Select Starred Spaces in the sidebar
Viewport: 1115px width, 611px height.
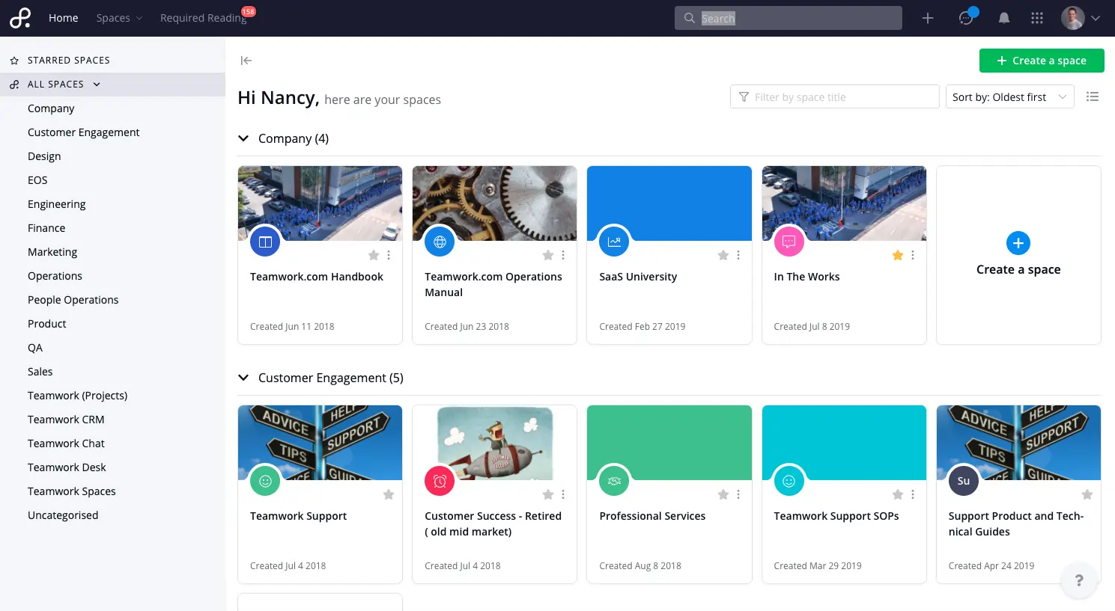[x=69, y=61]
